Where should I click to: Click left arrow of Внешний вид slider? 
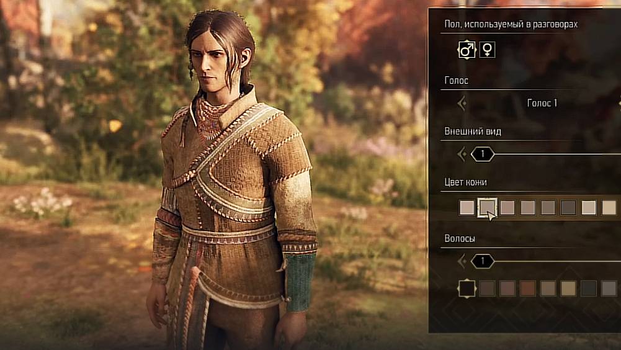tap(462, 154)
